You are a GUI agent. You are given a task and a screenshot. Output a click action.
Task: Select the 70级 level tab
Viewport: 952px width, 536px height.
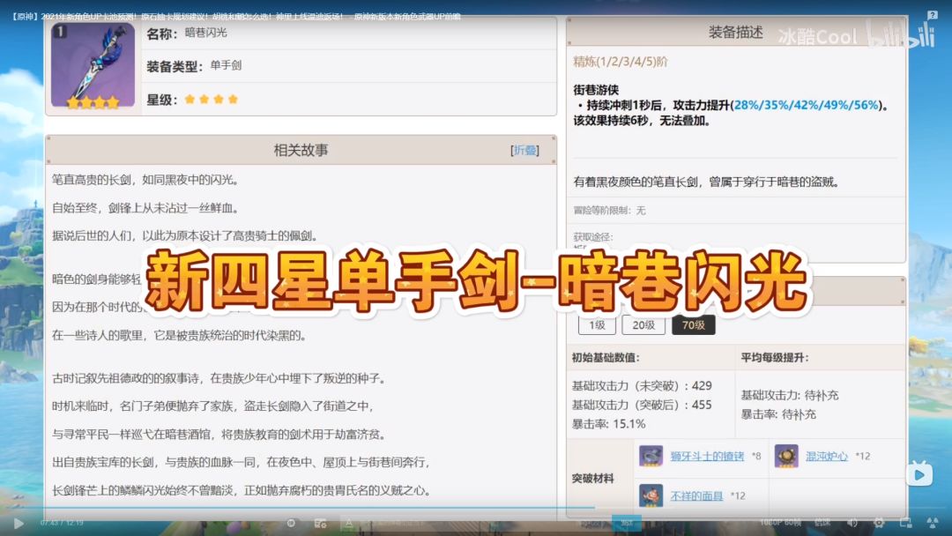tap(694, 325)
